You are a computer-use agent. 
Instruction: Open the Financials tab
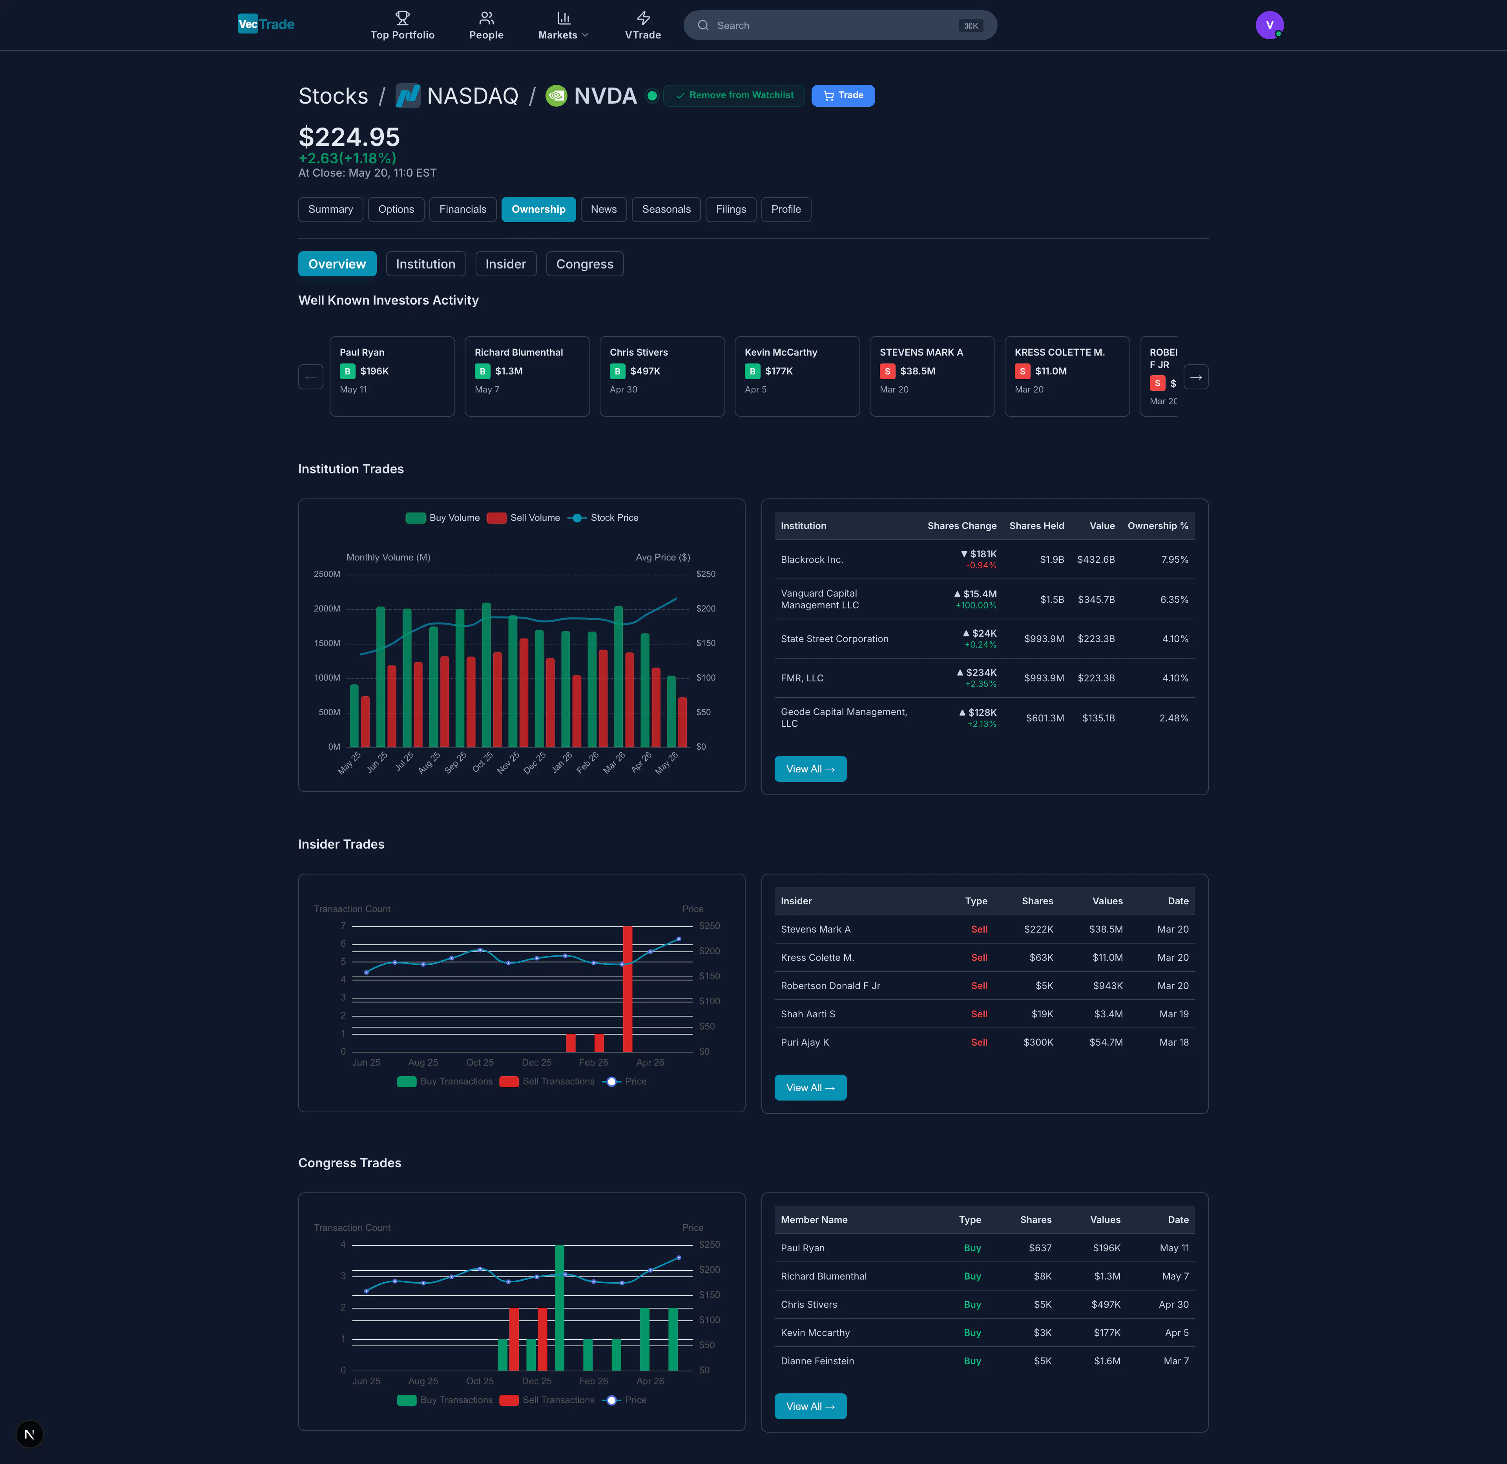click(x=463, y=209)
